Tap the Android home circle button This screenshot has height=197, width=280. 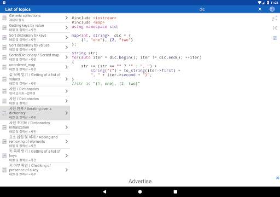(140, 192)
